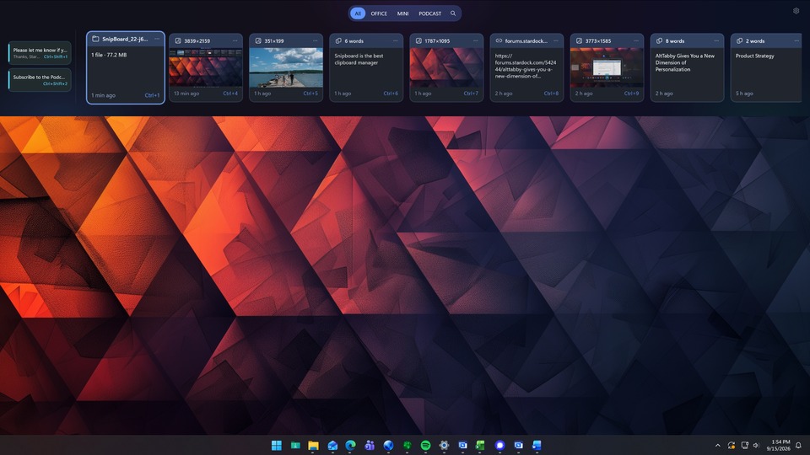This screenshot has width=810, height=455.
Task: Open Microsoft Edge from the taskbar
Action: (350, 445)
